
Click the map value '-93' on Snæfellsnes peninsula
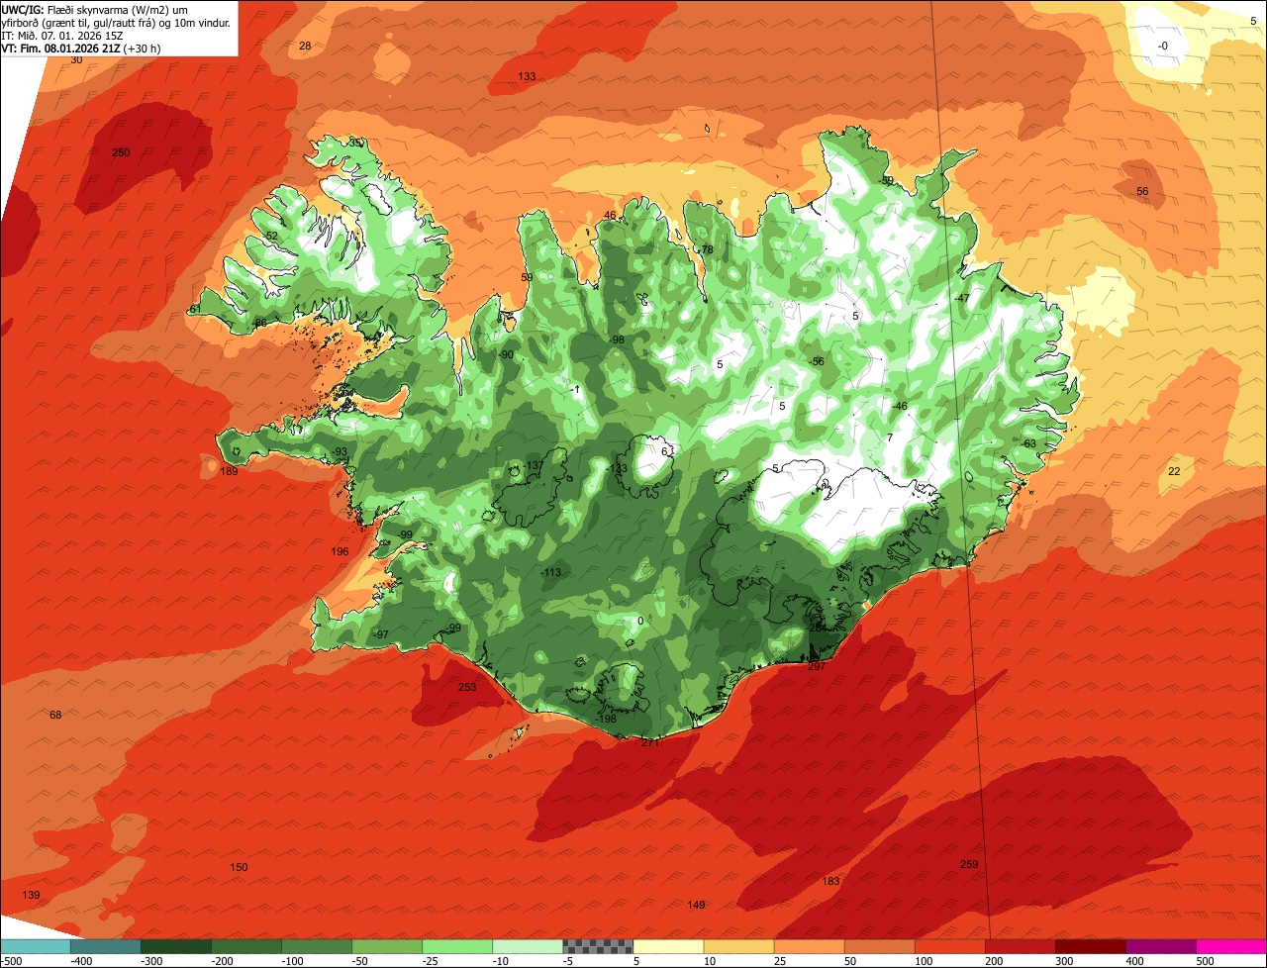click(x=340, y=451)
